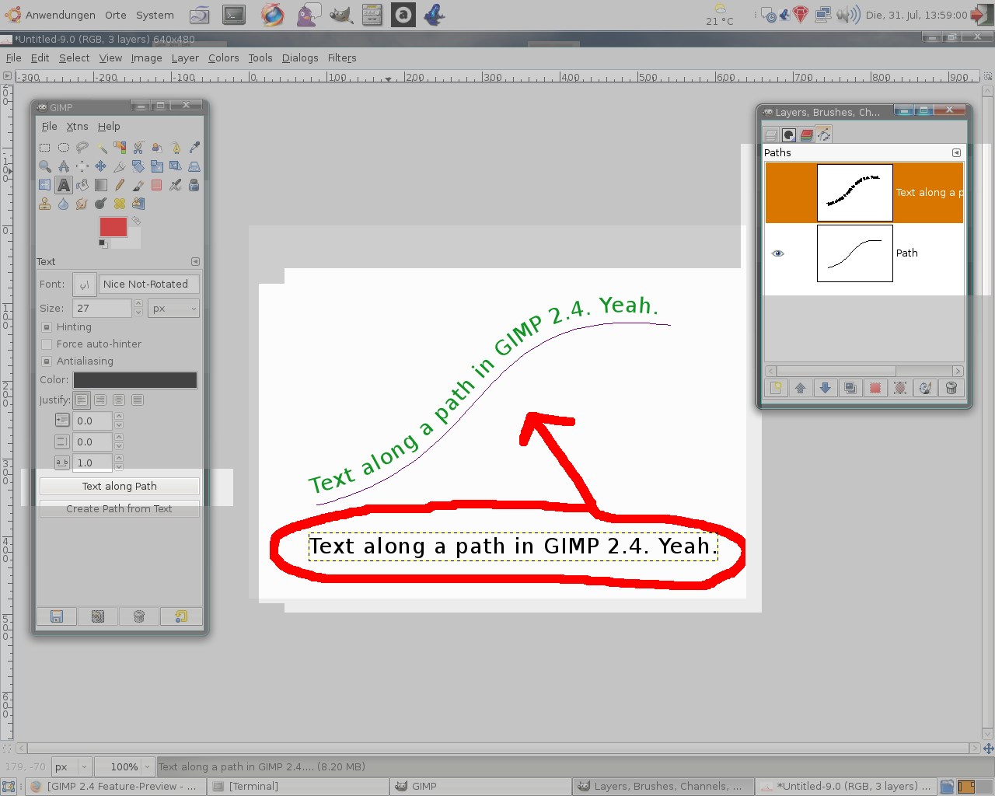Reset colors to black and white

[x=103, y=243]
